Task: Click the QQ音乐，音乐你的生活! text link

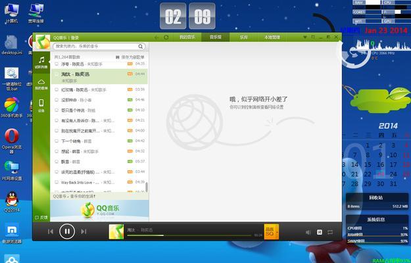Action: [74, 196]
